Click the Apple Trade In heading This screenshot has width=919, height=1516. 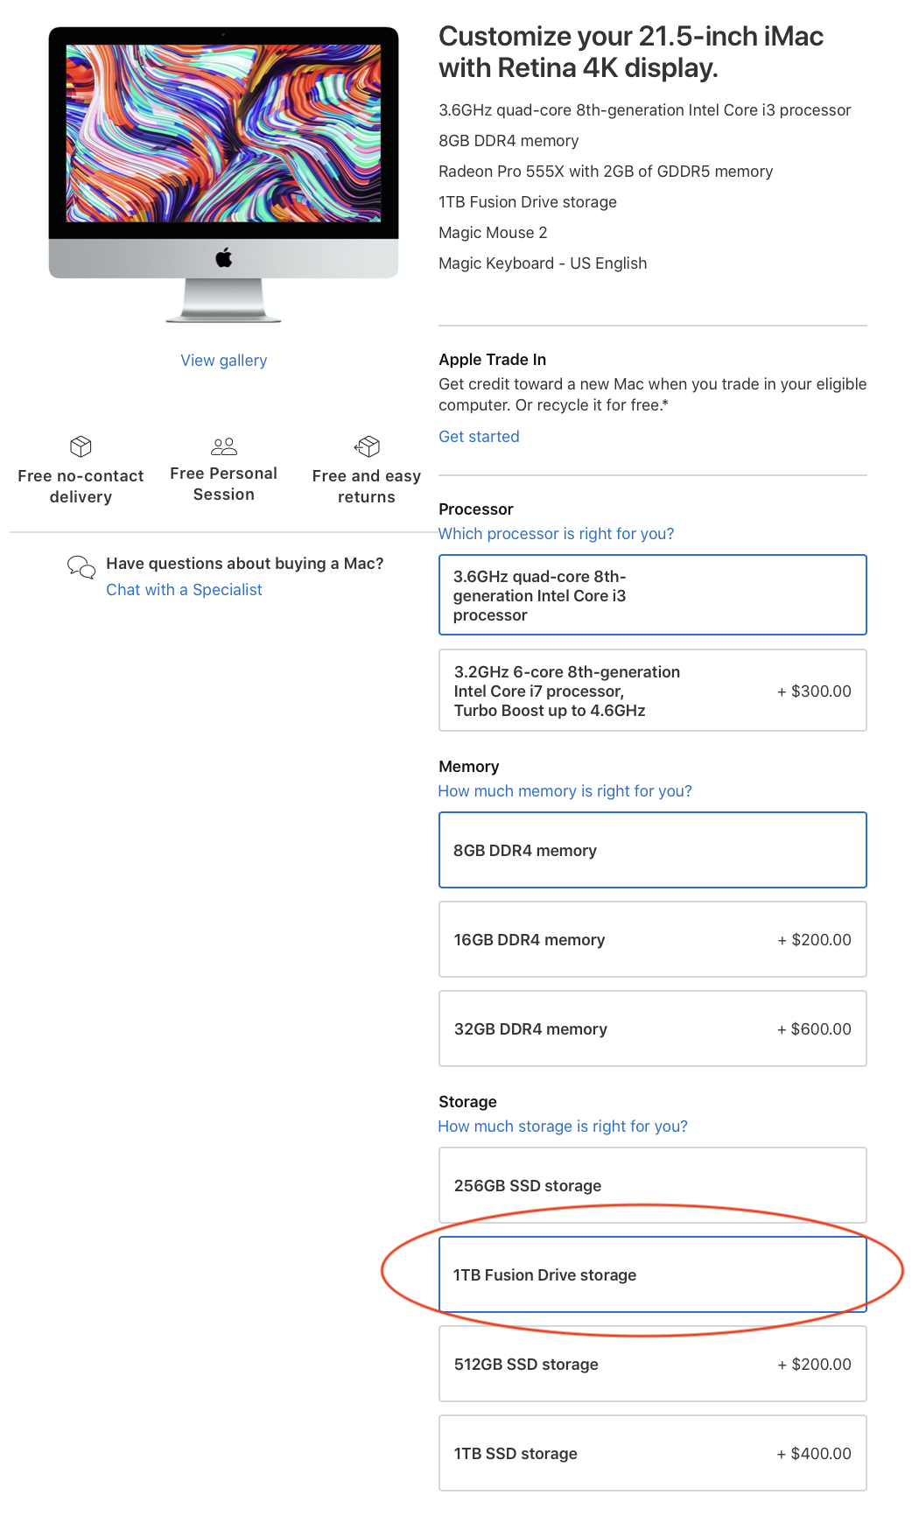tap(492, 360)
